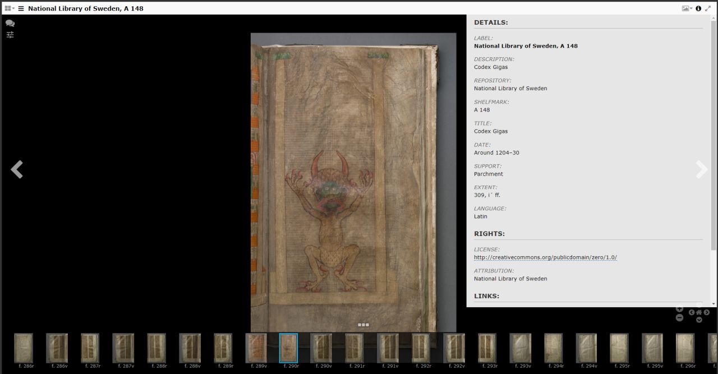Open the Creative Commons license link
Viewport: 718px width, 374px height.
click(x=545, y=257)
